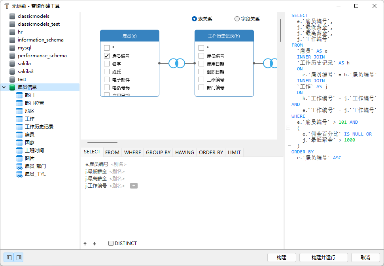Switch to the WHERE tab

132,152
